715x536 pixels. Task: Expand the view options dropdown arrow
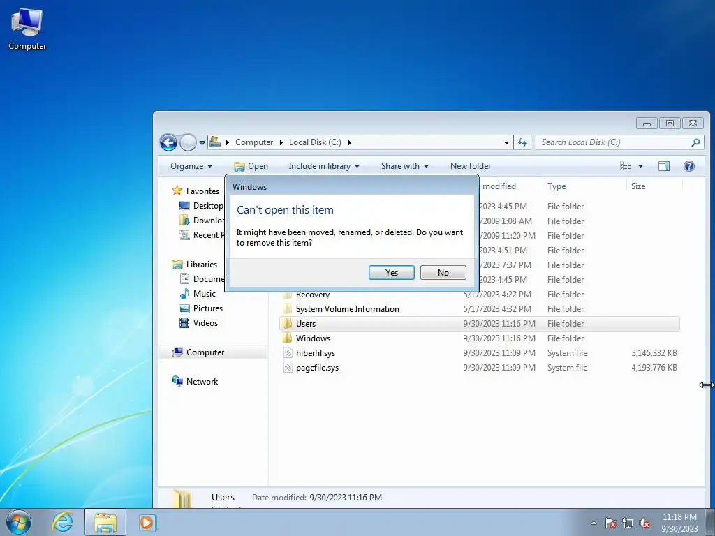[640, 166]
